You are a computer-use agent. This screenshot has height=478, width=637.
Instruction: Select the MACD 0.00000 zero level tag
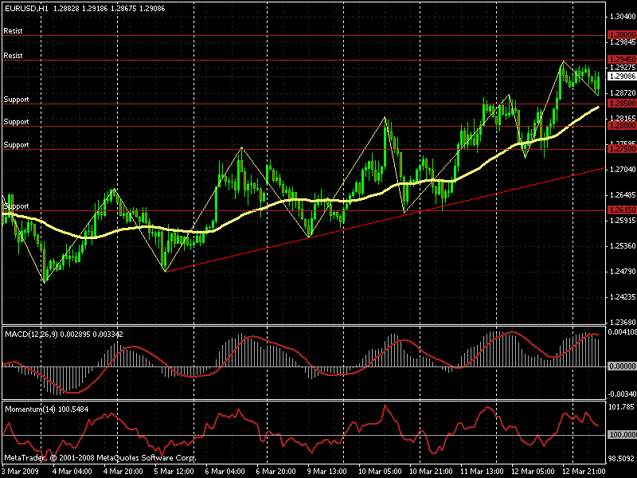[621, 366]
